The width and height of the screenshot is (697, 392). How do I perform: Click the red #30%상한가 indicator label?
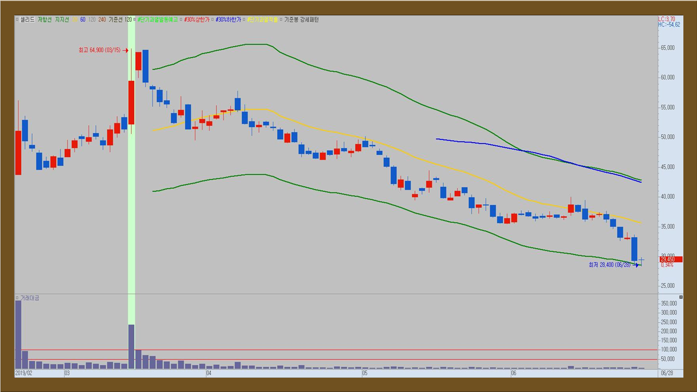pyautogui.click(x=197, y=20)
